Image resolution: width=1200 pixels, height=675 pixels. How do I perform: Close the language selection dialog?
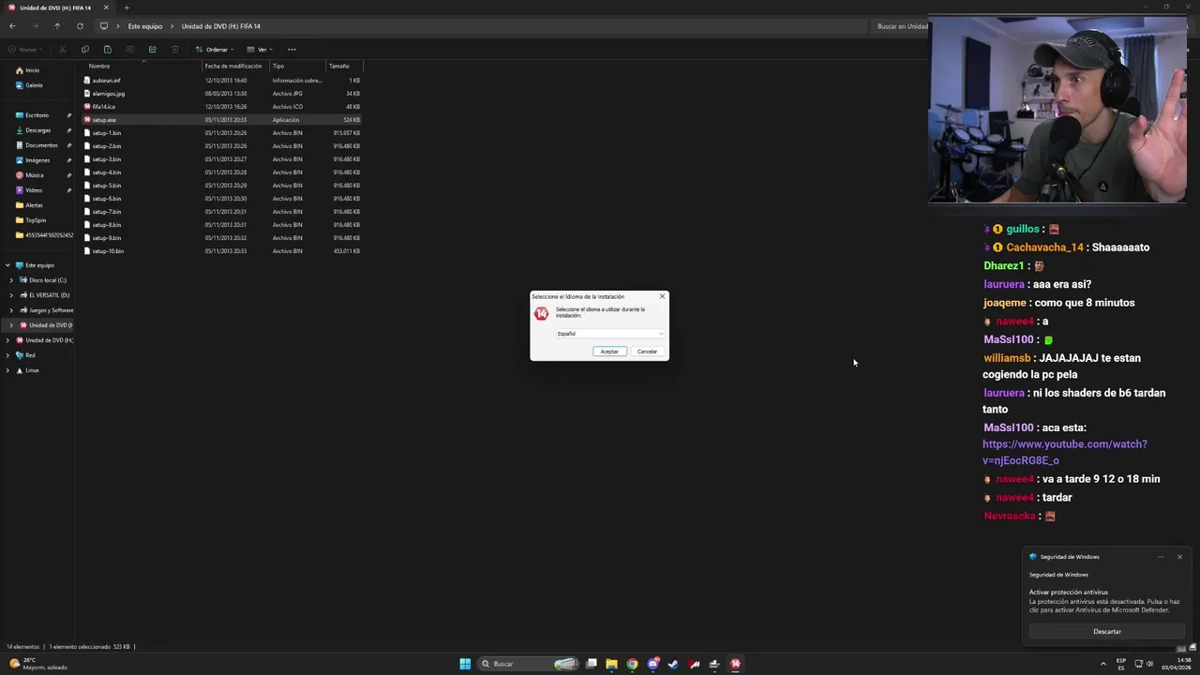662,296
